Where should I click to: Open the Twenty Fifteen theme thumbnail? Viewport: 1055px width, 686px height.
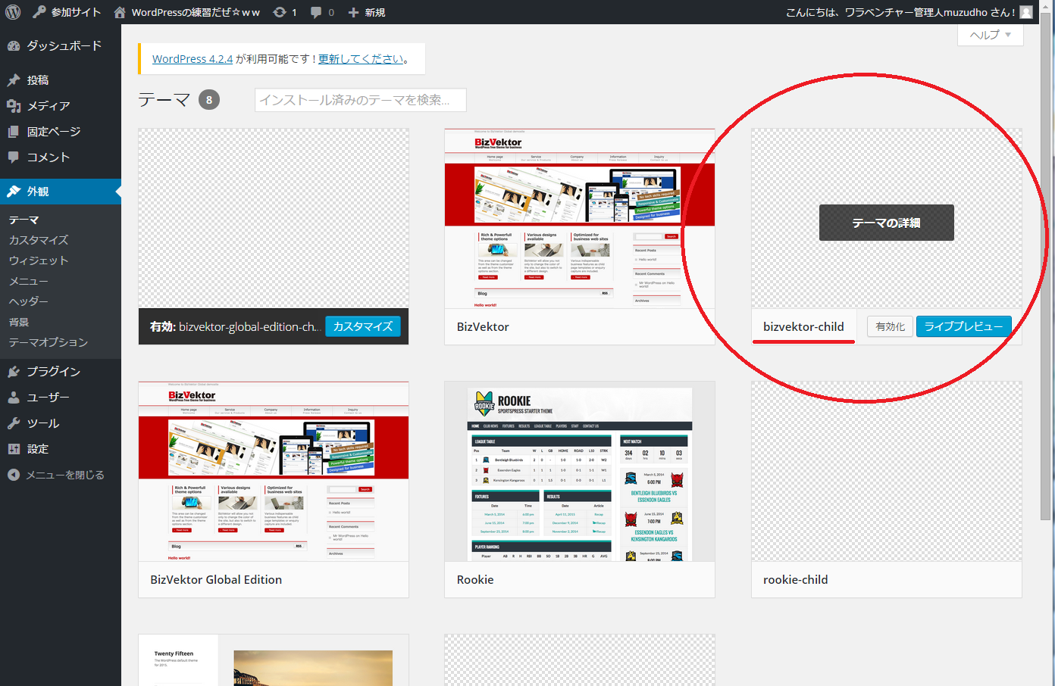click(274, 660)
